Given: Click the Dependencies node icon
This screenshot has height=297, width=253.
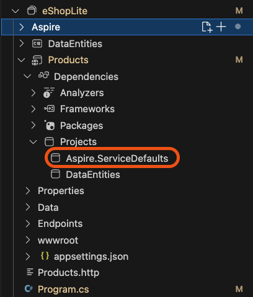Looking at the screenshot, I should coord(43,76).
